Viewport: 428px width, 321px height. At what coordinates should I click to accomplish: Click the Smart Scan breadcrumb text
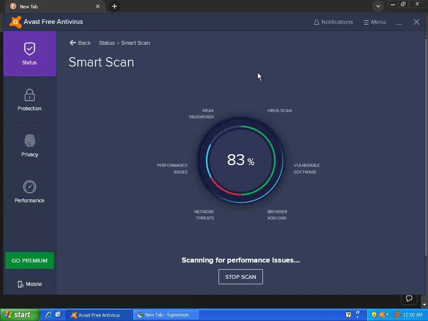point(135,43)
